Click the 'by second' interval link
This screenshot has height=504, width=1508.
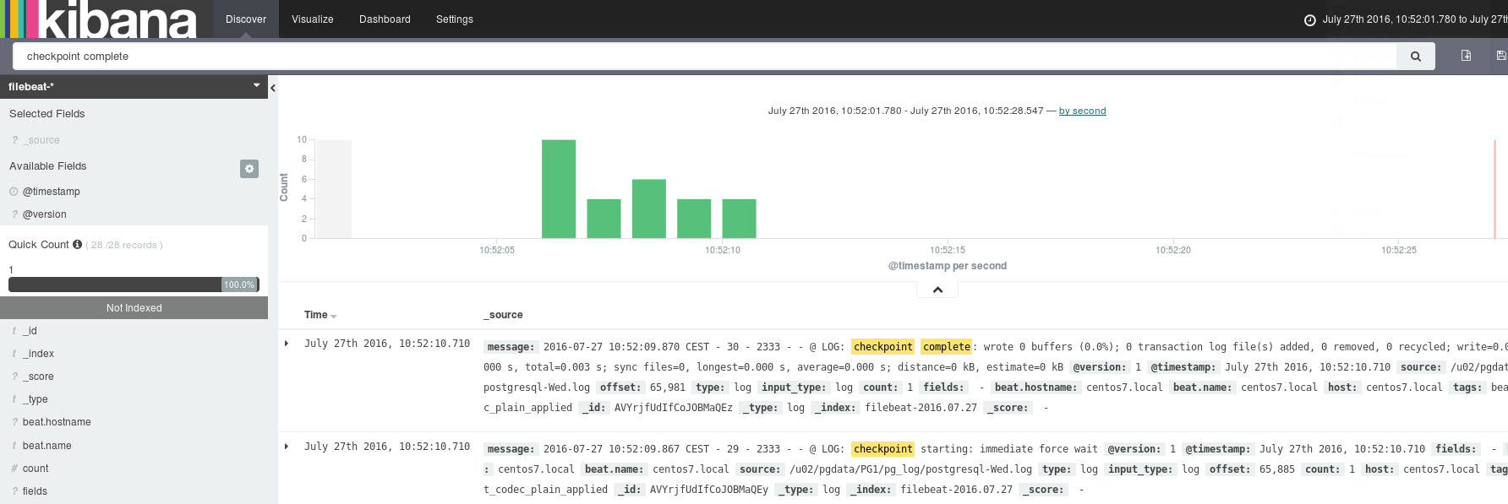1082,111
